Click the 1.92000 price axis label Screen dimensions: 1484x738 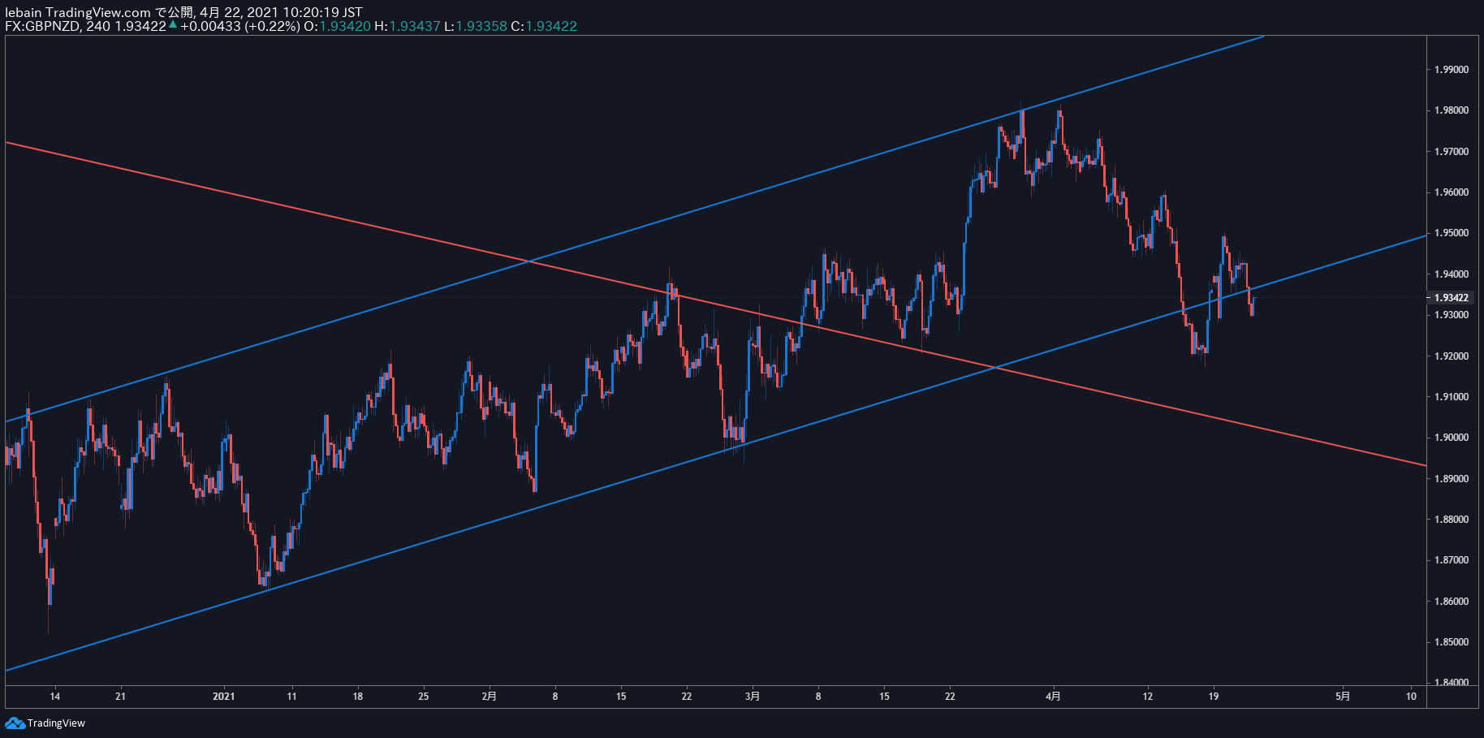point(1452,356)
